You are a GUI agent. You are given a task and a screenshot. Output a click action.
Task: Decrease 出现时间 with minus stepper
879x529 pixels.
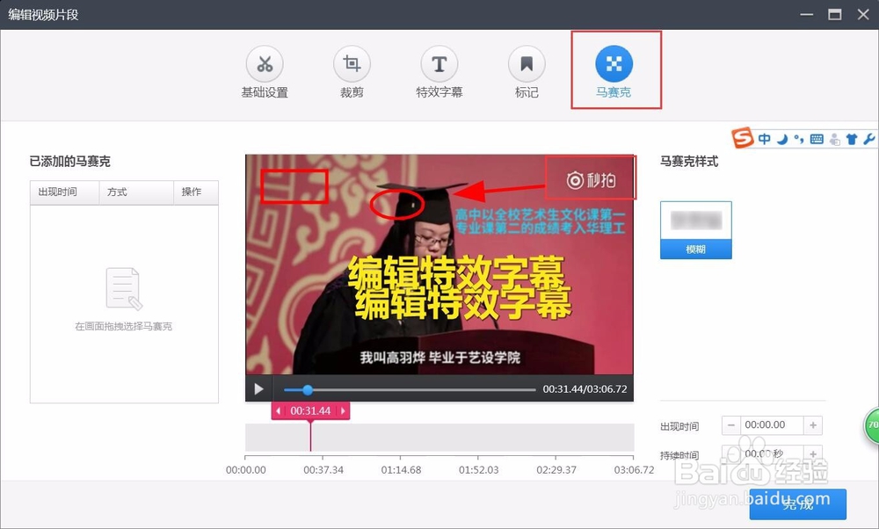[731, 424]
